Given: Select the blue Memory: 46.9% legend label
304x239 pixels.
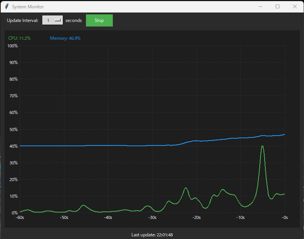Looking at the screenshot, I should pos(65,38).
